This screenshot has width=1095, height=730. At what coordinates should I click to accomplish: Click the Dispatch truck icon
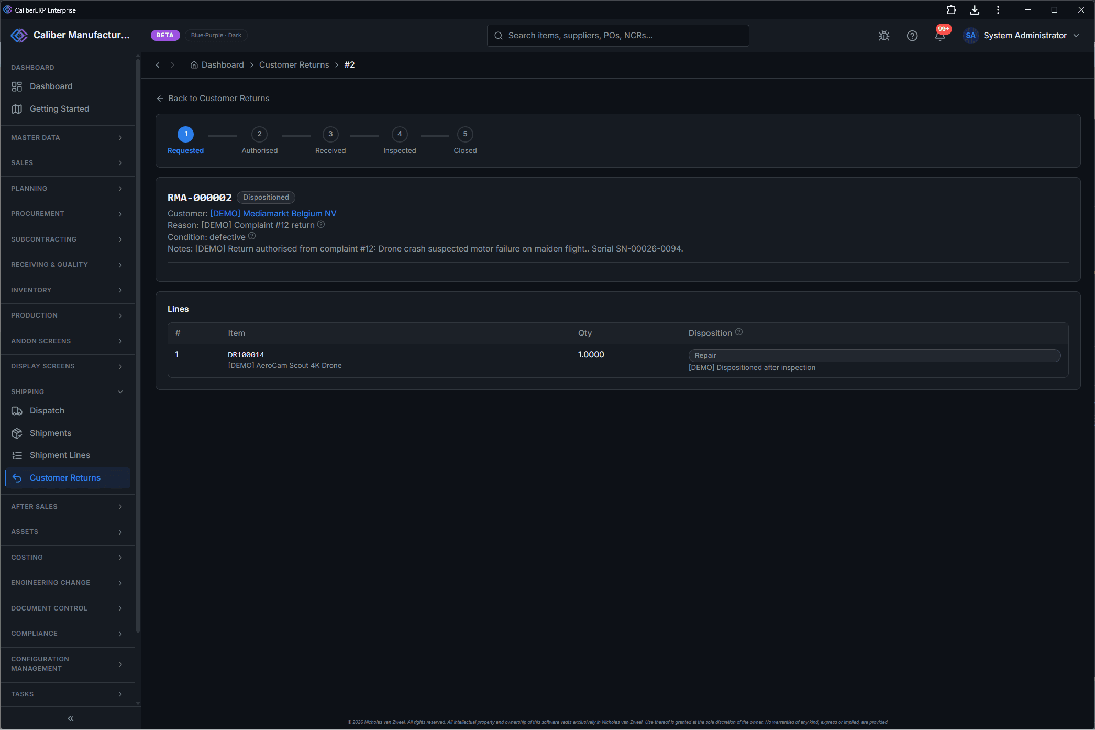click(x=17, y=411)
